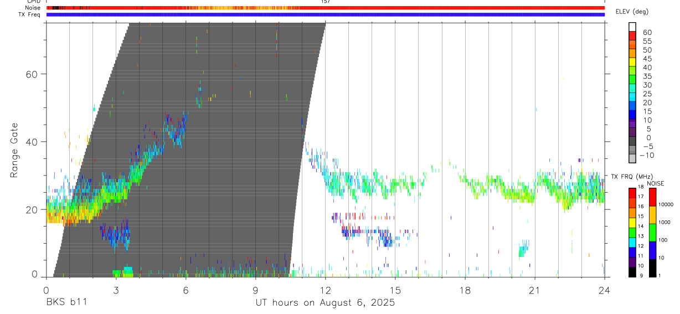Click the 'UT hours on August 6, 2025' axis title
680x314 pixels.
pyautogui.click(x=325, y=303)
